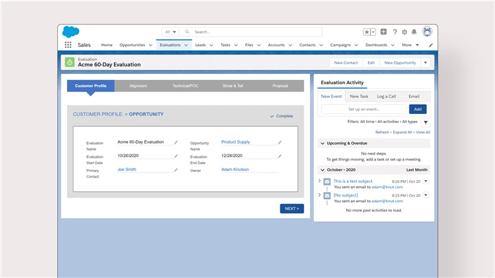Click the Add event button
Image resolution: width=495 pixels, height=278 pixels.
click(x=418, y=109)
